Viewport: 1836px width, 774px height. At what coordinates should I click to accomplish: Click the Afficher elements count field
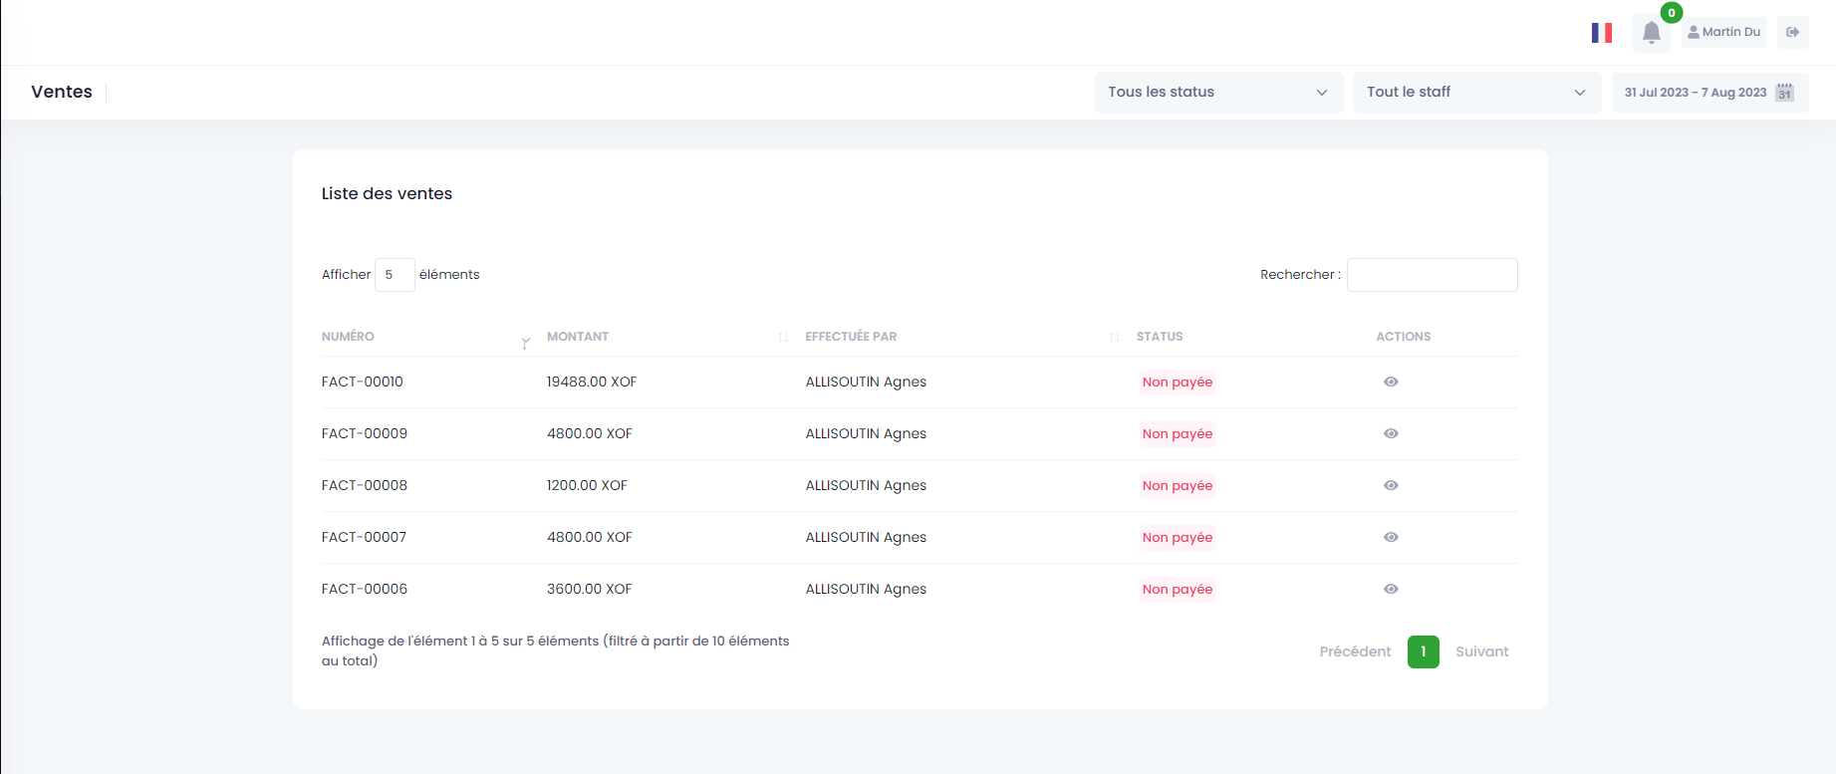click(x=394, y=275)
